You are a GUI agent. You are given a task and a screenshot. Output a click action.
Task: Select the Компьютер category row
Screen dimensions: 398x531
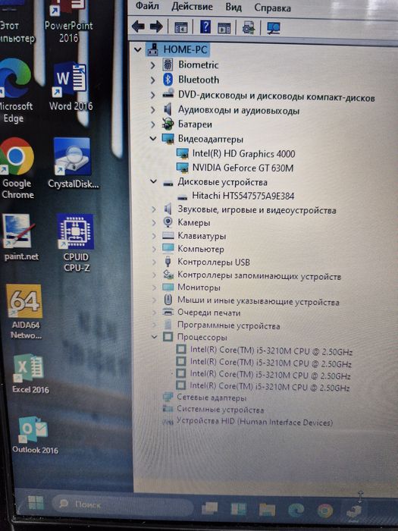(193, 250)
